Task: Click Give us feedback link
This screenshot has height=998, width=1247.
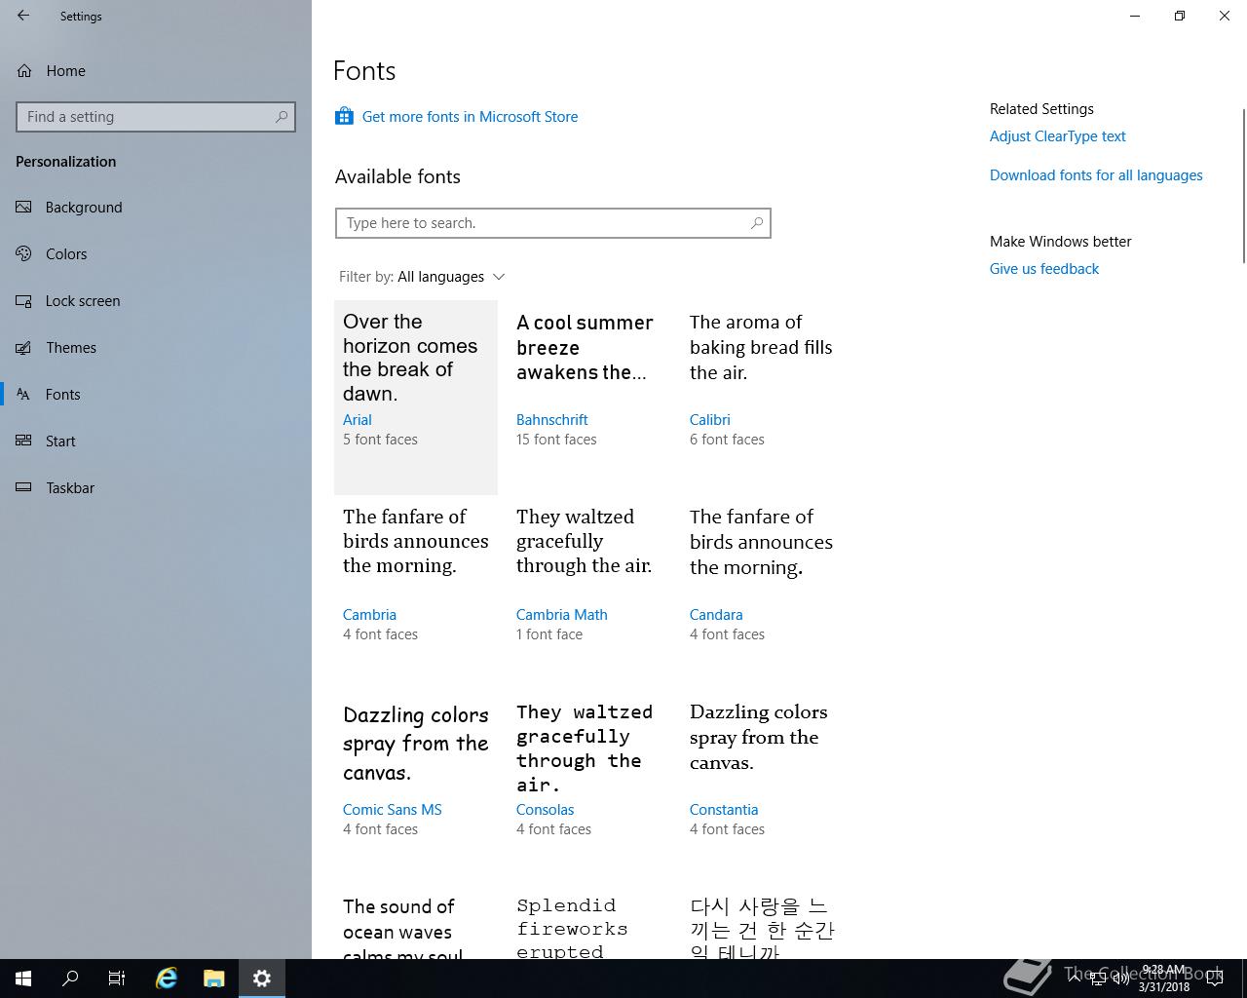Action: coord(1044,269)
